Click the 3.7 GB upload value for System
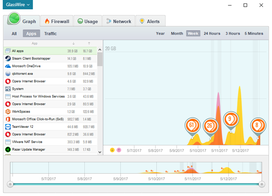 [x=87, y=89]
